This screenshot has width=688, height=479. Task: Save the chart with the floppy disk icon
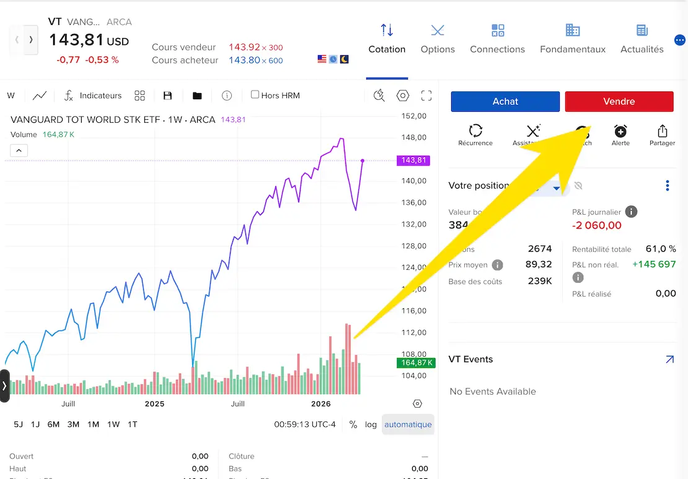tap(167, 96)
